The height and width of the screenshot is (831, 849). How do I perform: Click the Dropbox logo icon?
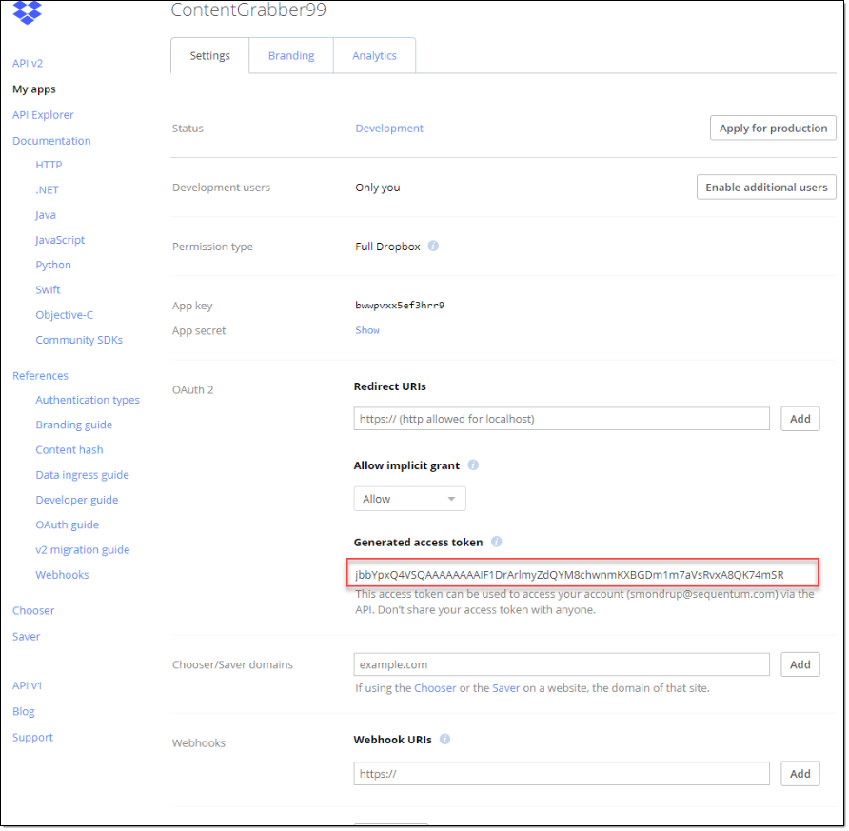coord(27,13)
